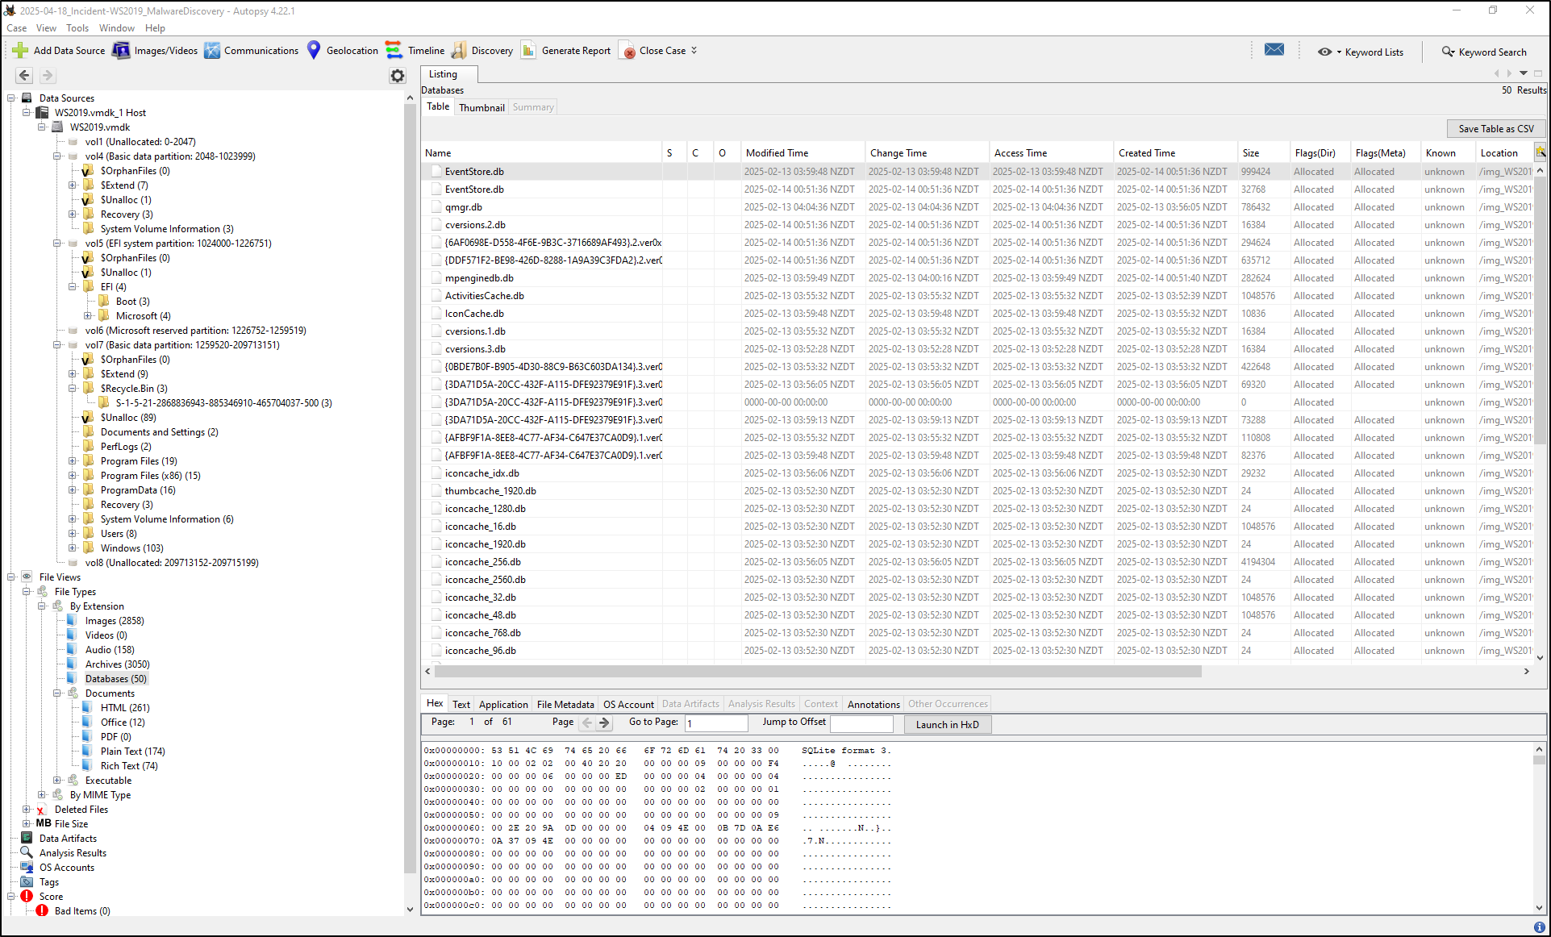Open the Window menu

click(117, 28)
